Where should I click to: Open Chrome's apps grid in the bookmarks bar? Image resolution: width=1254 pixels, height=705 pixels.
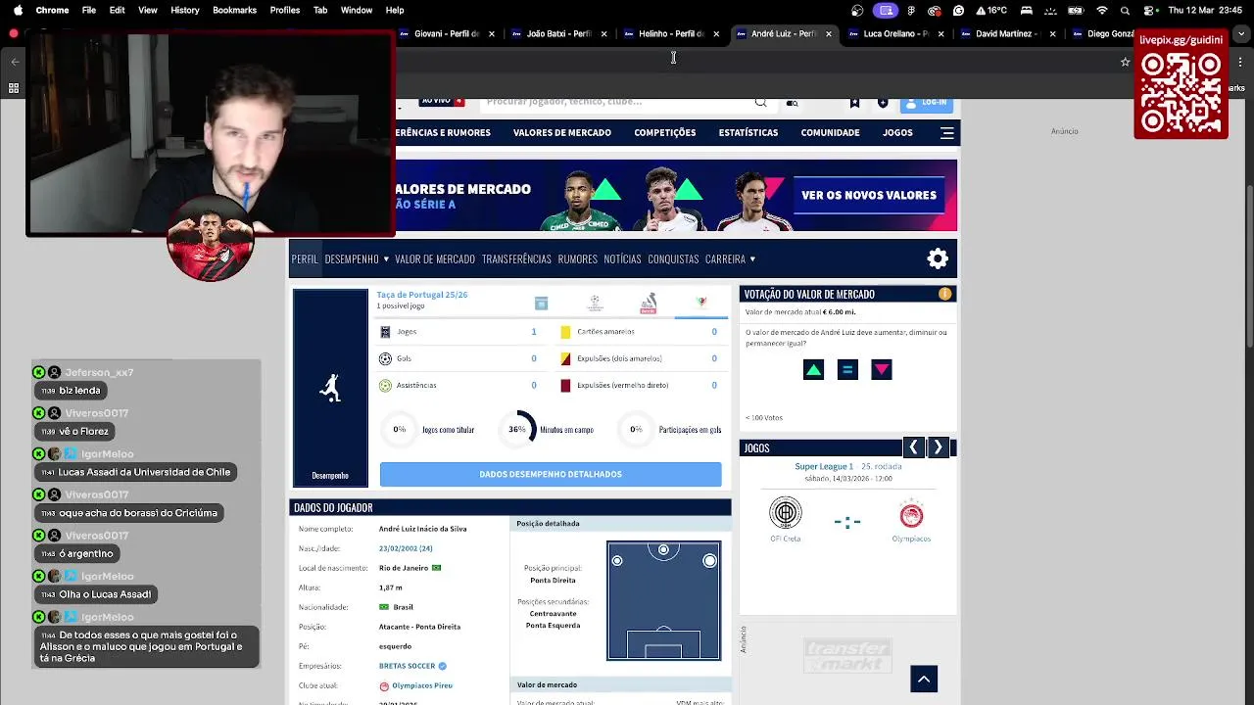[x=14, y=88]
